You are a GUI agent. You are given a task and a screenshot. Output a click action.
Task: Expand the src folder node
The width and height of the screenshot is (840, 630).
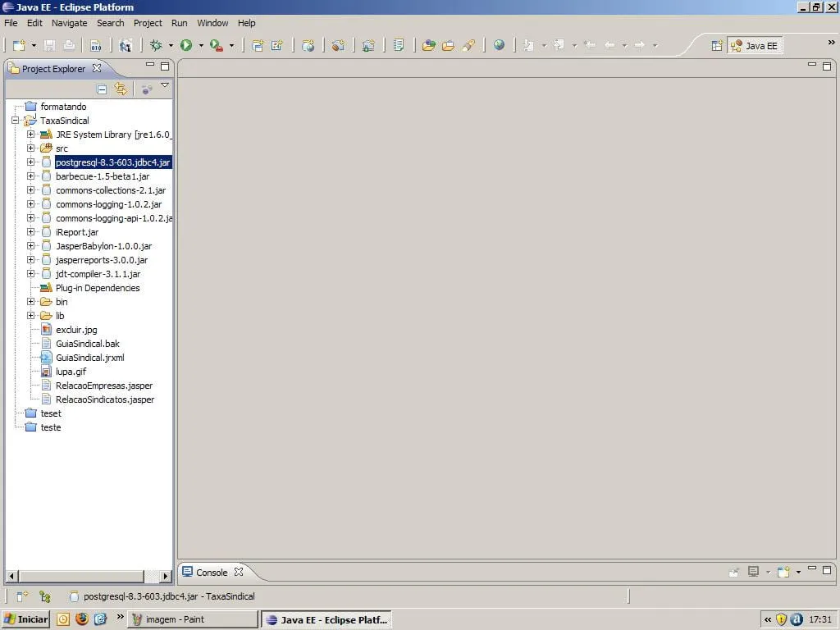(x=30, y=148)
